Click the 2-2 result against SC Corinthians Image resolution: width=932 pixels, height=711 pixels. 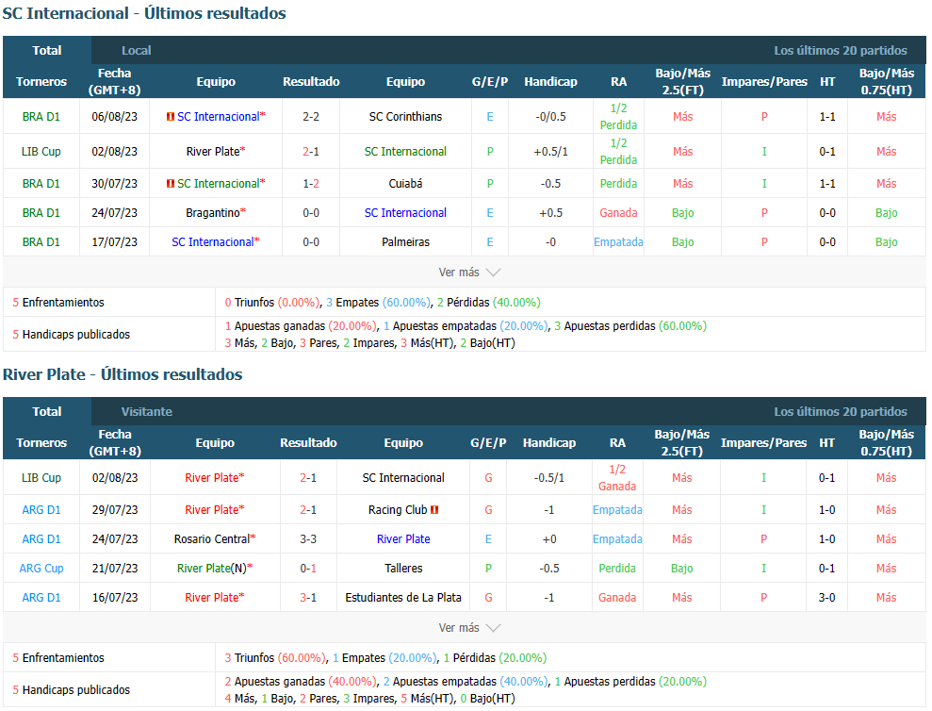point(311,117)
